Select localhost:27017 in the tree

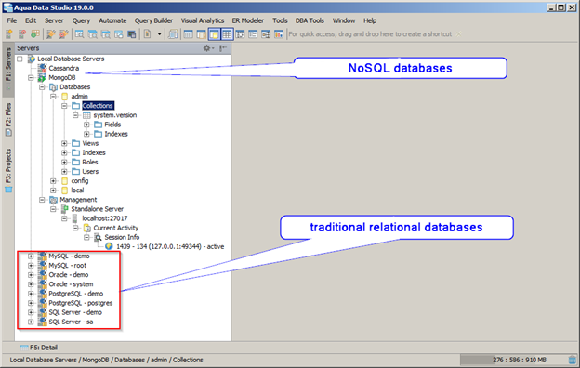coord(105,218)
